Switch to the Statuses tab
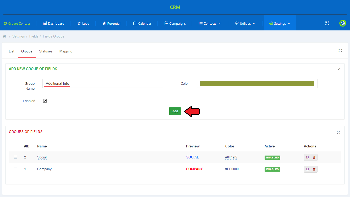 coord(46,51)
